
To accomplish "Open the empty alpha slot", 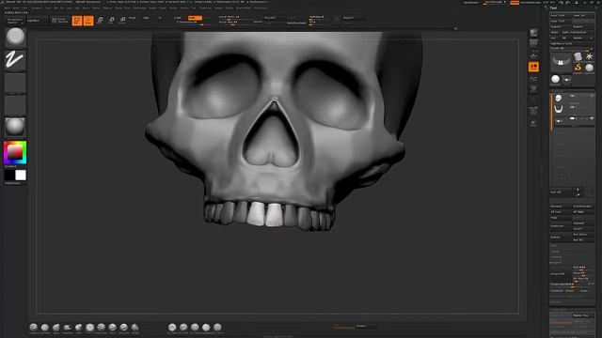I will click(15, 83).
